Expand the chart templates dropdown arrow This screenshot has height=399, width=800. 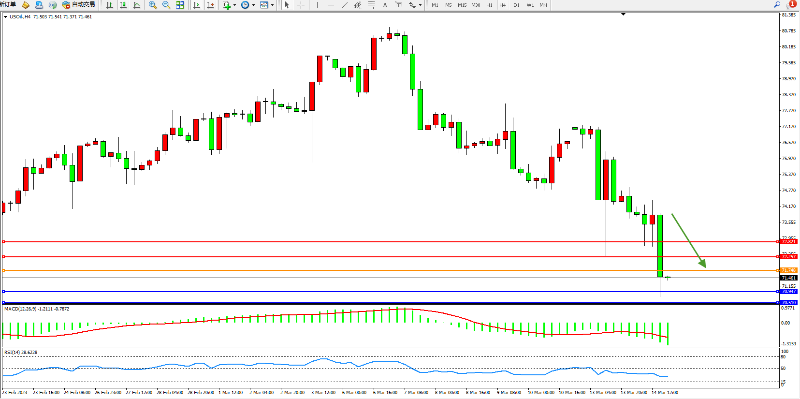(x=273, y=5)
